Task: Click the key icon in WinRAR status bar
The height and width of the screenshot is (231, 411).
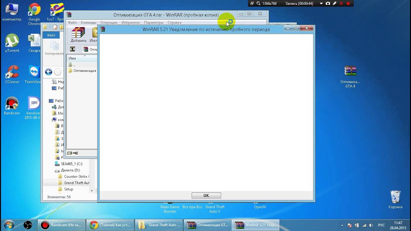Action: (75, 153)
